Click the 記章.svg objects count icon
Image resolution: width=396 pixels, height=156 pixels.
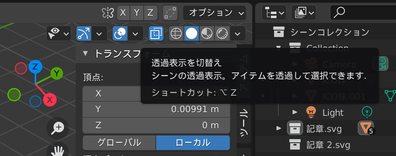[x=366, y=128]
